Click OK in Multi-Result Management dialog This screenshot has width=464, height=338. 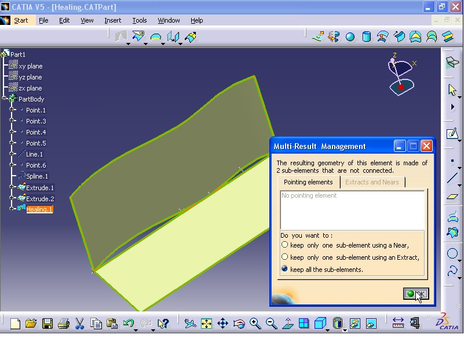[x=416, y=293]
